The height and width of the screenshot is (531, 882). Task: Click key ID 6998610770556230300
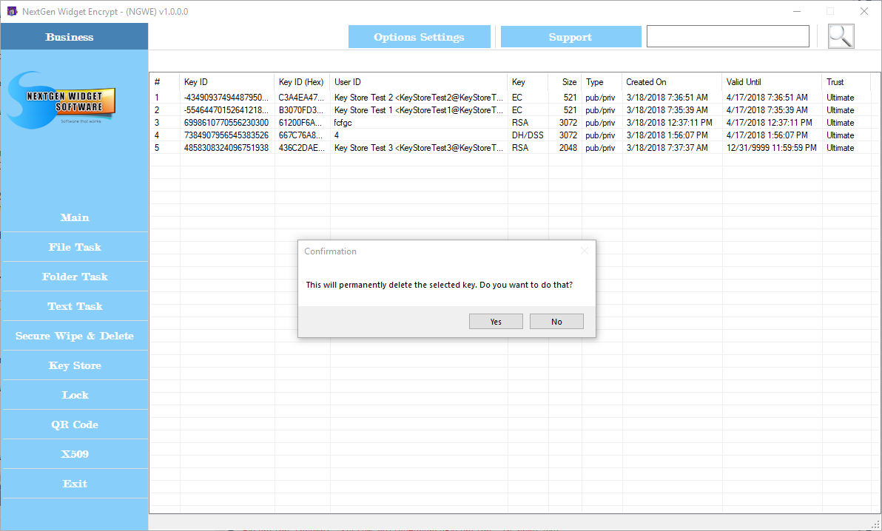click(226, 123)
